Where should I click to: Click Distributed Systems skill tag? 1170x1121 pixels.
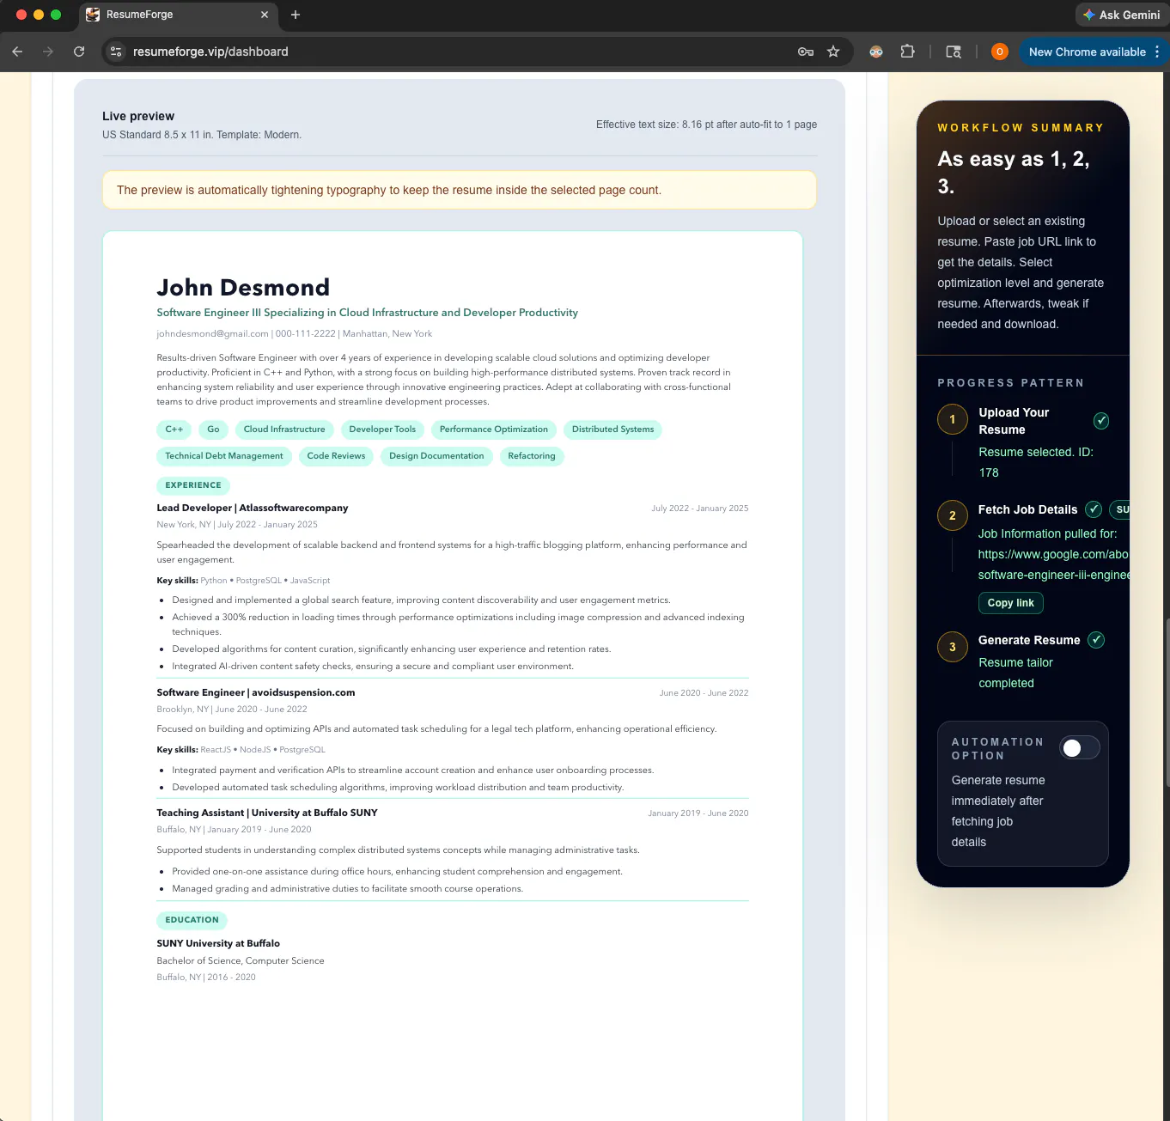point(612,430)
